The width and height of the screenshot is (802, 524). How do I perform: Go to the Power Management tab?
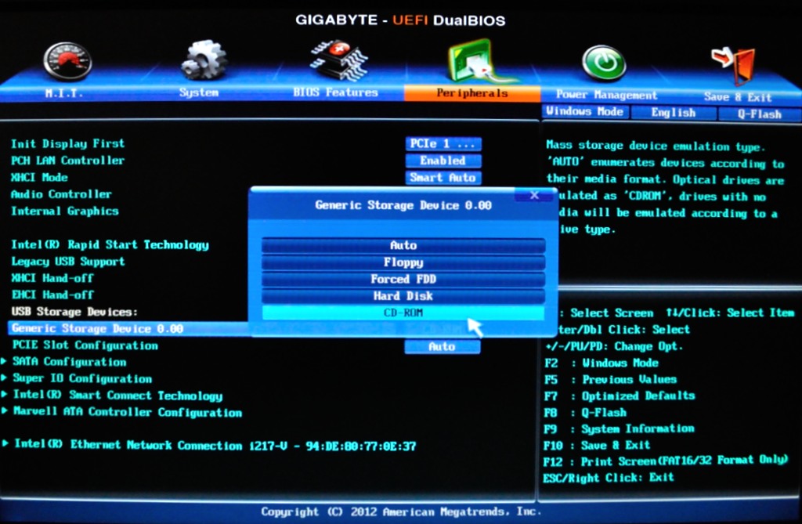pos(606,95)
